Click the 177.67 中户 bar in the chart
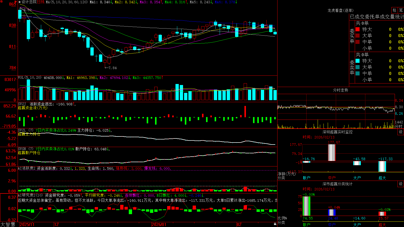The image size is (404, 227). tap(332, 153)
